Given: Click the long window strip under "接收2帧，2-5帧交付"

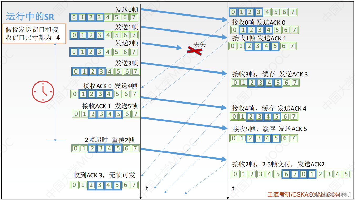Looking at the screenshot, I should point(291,174).
